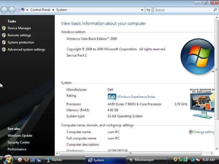Click the magnifier search icon
This screenshot has height=164, width=219.
click(x=215, y=10)
